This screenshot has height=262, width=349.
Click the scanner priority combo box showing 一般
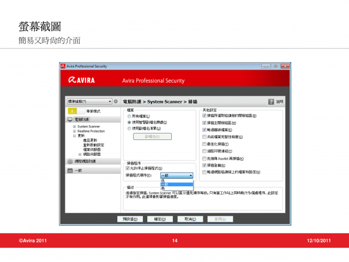click(177, 175)
